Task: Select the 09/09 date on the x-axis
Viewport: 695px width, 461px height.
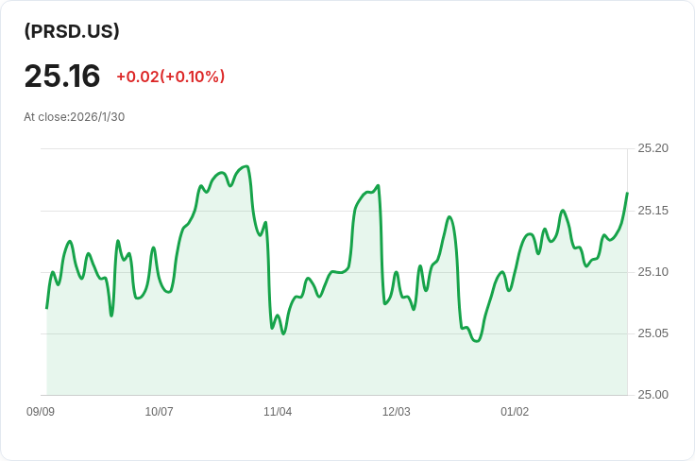Action: (41, 412)
